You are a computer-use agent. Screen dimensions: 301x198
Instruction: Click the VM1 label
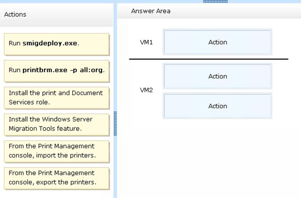[x=146, y=42]
